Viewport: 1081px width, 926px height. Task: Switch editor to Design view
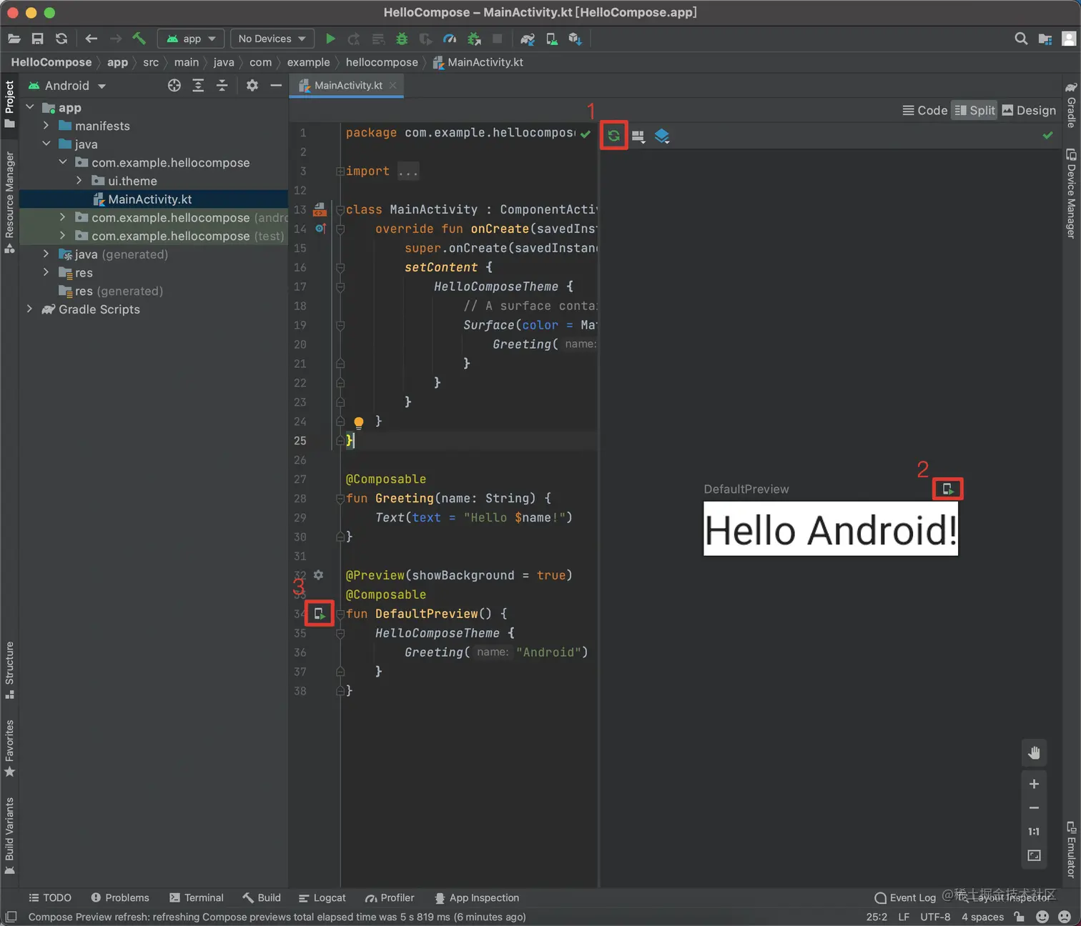(x=1029, y=110)
